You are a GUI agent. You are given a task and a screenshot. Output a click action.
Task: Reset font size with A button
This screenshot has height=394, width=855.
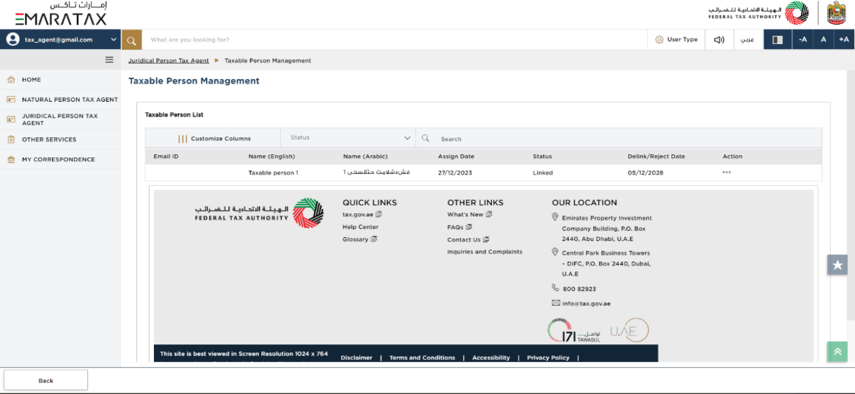click(824, 40)
